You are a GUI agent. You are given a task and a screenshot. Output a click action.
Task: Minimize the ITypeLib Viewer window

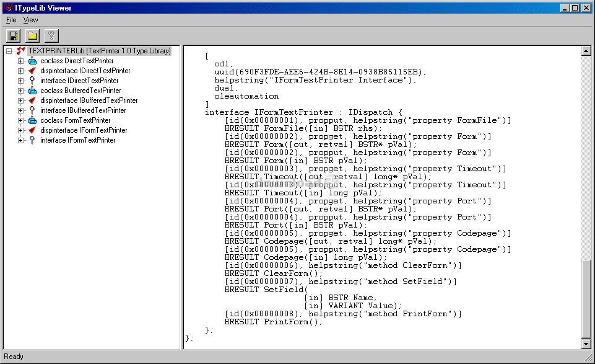pyautogui.click(x=565, y=7)
